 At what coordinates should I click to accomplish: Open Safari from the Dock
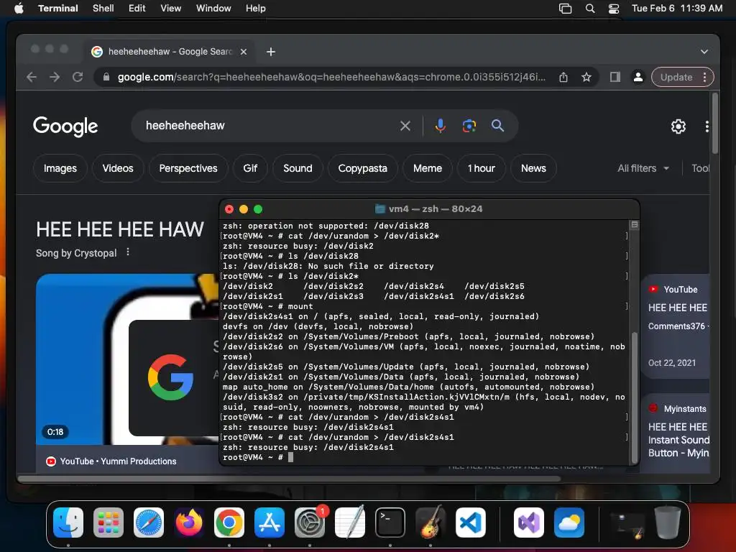(x=149, y=523)
